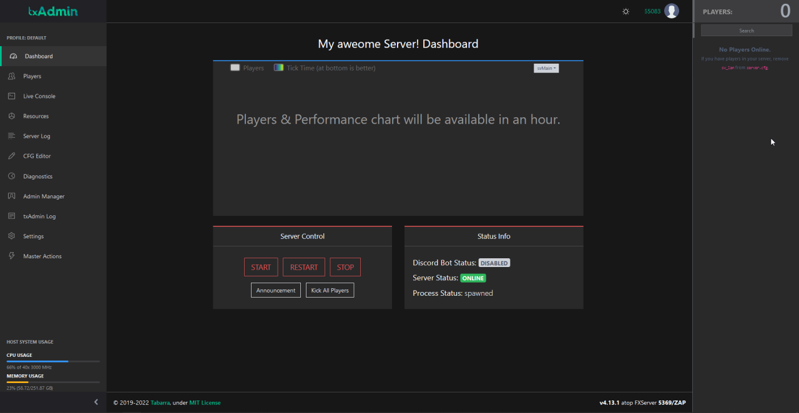Screen dimensions: 799x413
Task: Click the player Search input field
Action: click(747, 31)
